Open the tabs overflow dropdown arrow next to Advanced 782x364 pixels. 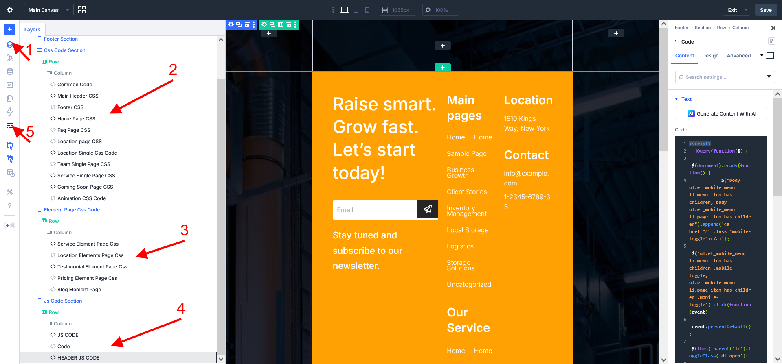(x=762, y=55)
